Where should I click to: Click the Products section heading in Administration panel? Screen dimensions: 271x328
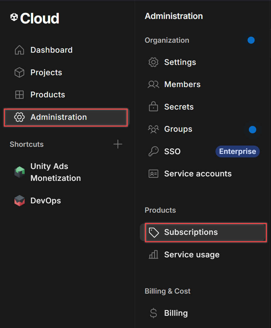(160, 210)
